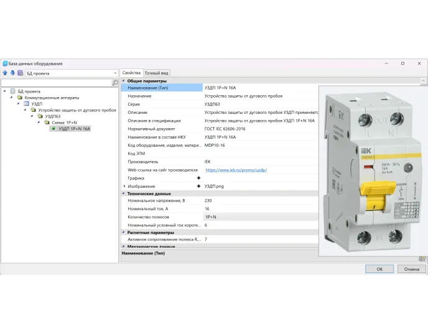Image resolution: width=428 pixels, height=334 pixels.
Task: Collapse the Общие параметры section
Action: 124,81
